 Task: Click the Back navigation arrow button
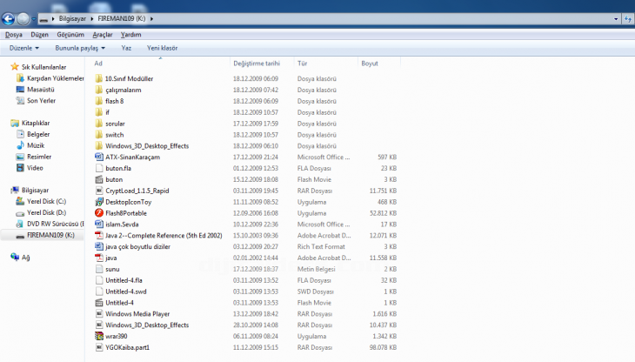click(9, 17)
